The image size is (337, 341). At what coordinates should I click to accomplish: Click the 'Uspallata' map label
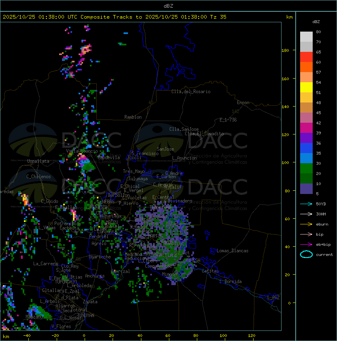[38, 161]
